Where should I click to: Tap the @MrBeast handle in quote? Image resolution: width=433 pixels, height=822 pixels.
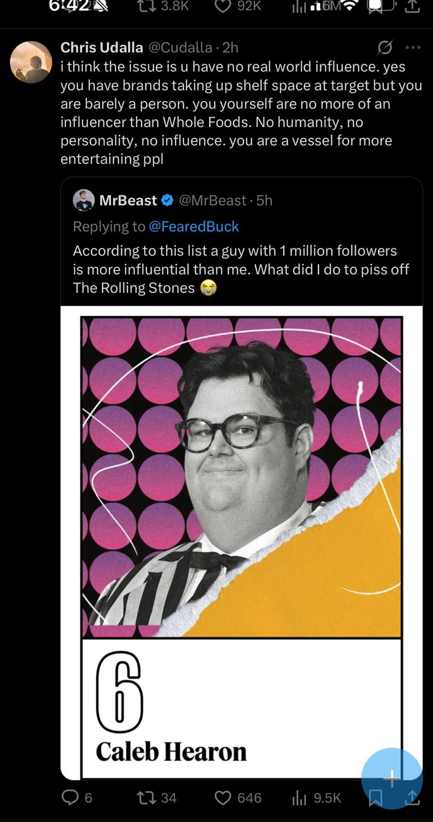tap(212, 200)
